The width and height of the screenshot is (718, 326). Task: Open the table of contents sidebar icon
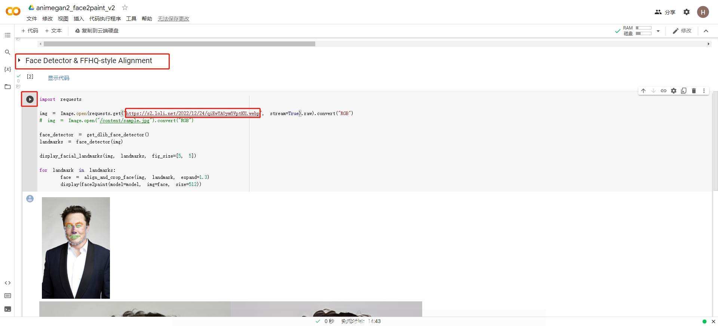[7, 35]
